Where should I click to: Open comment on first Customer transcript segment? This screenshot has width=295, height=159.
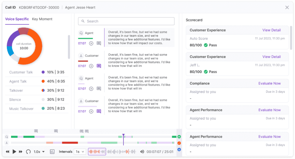coord(99,66)
